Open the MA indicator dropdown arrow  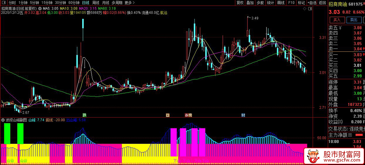click(40, 9)
